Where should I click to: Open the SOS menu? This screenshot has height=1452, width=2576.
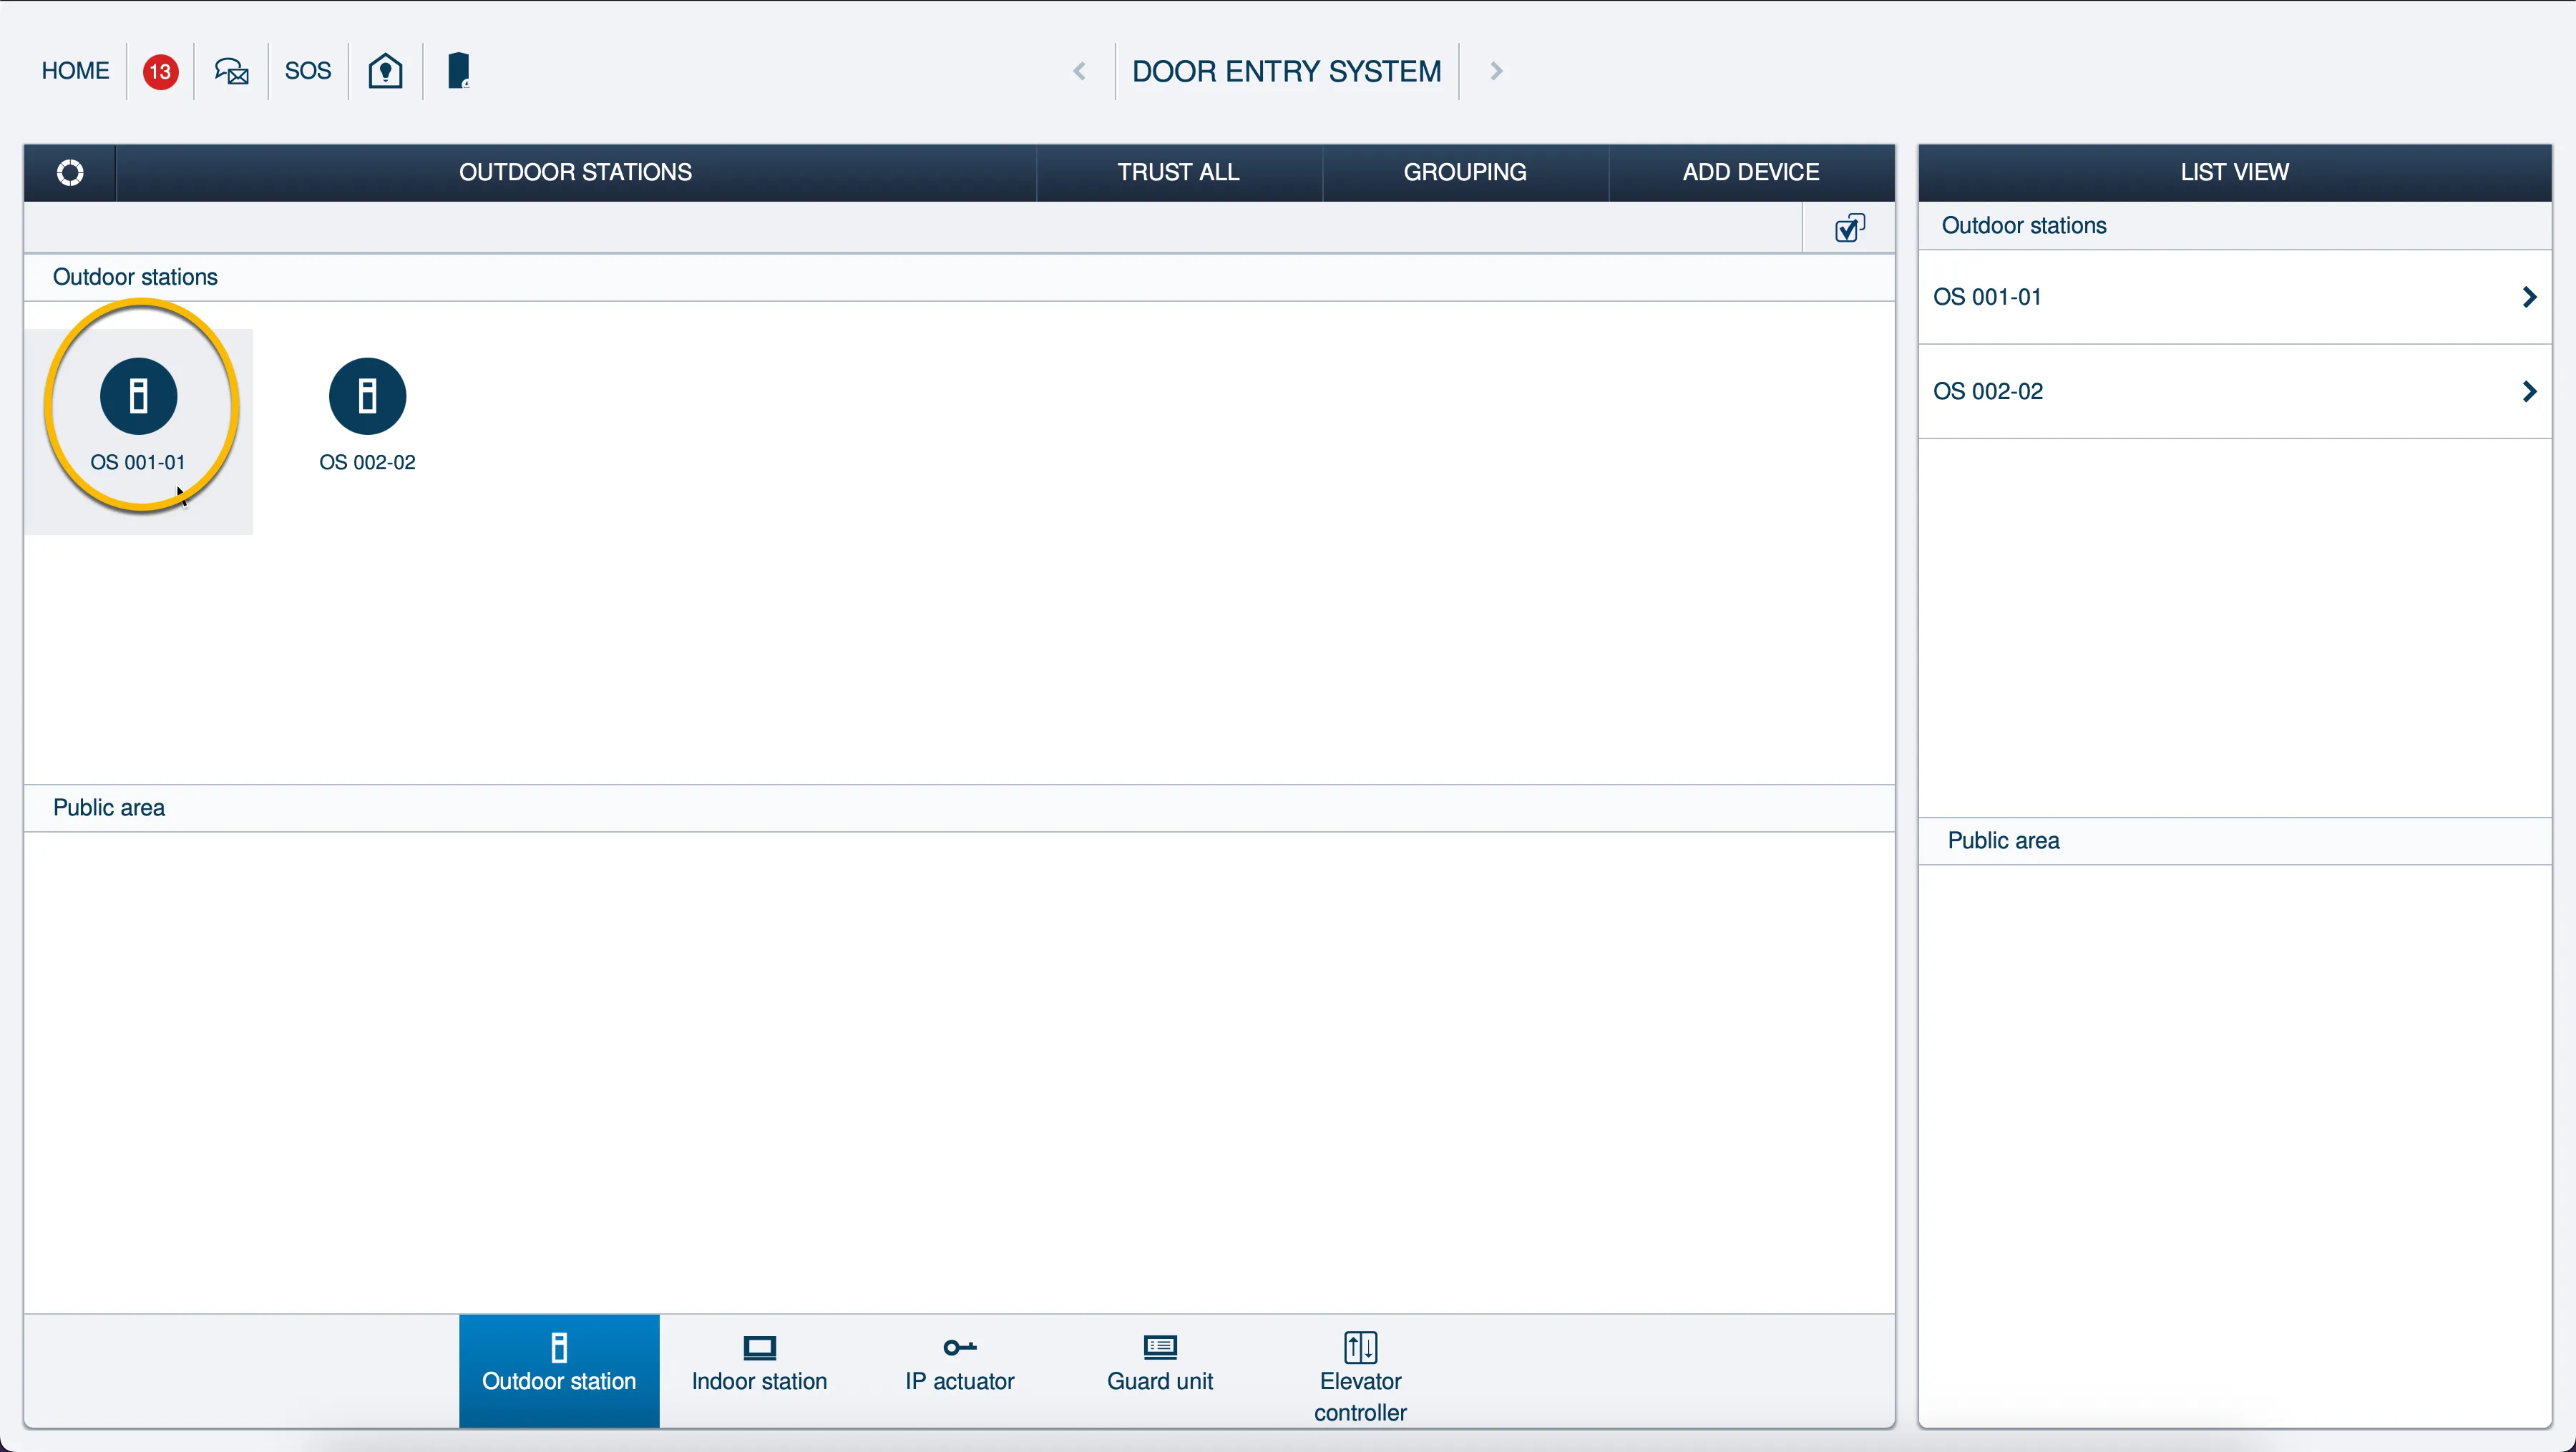pyautogui.click(x=307, y=71)
